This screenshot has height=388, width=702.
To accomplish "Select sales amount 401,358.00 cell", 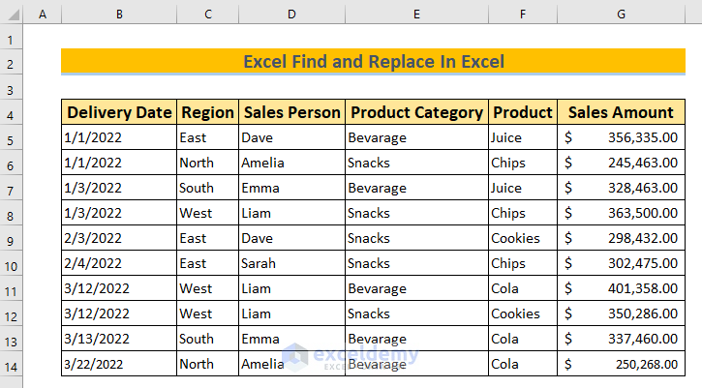I will pyautogui.click(x=621, y=288).
